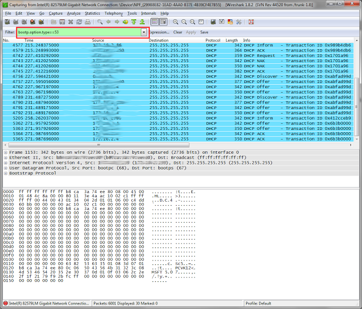
Task: Toggle auto scroll in live capture
Action: point(163,21)
